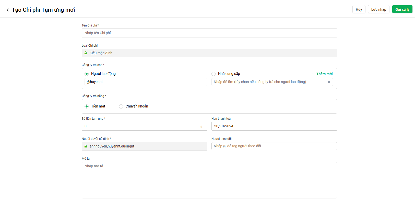Screen dimensions: 415x203
Task: Select the Người lao động radio option
Action: tap(87, 74)
